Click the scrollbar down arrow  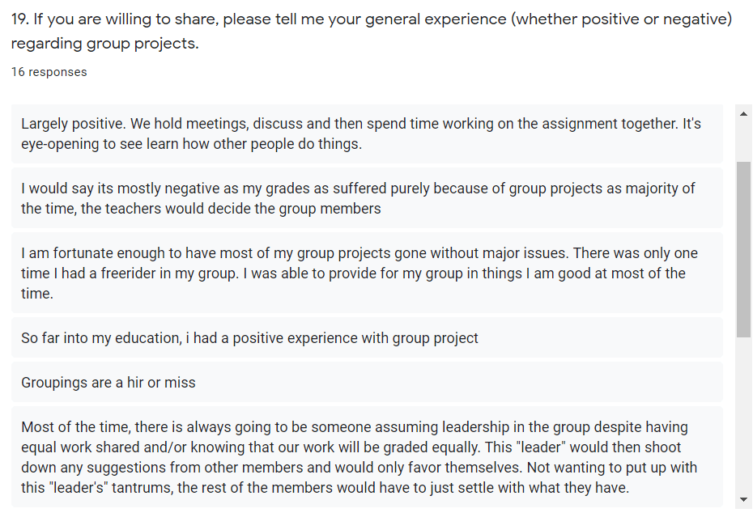pos(743,500)
